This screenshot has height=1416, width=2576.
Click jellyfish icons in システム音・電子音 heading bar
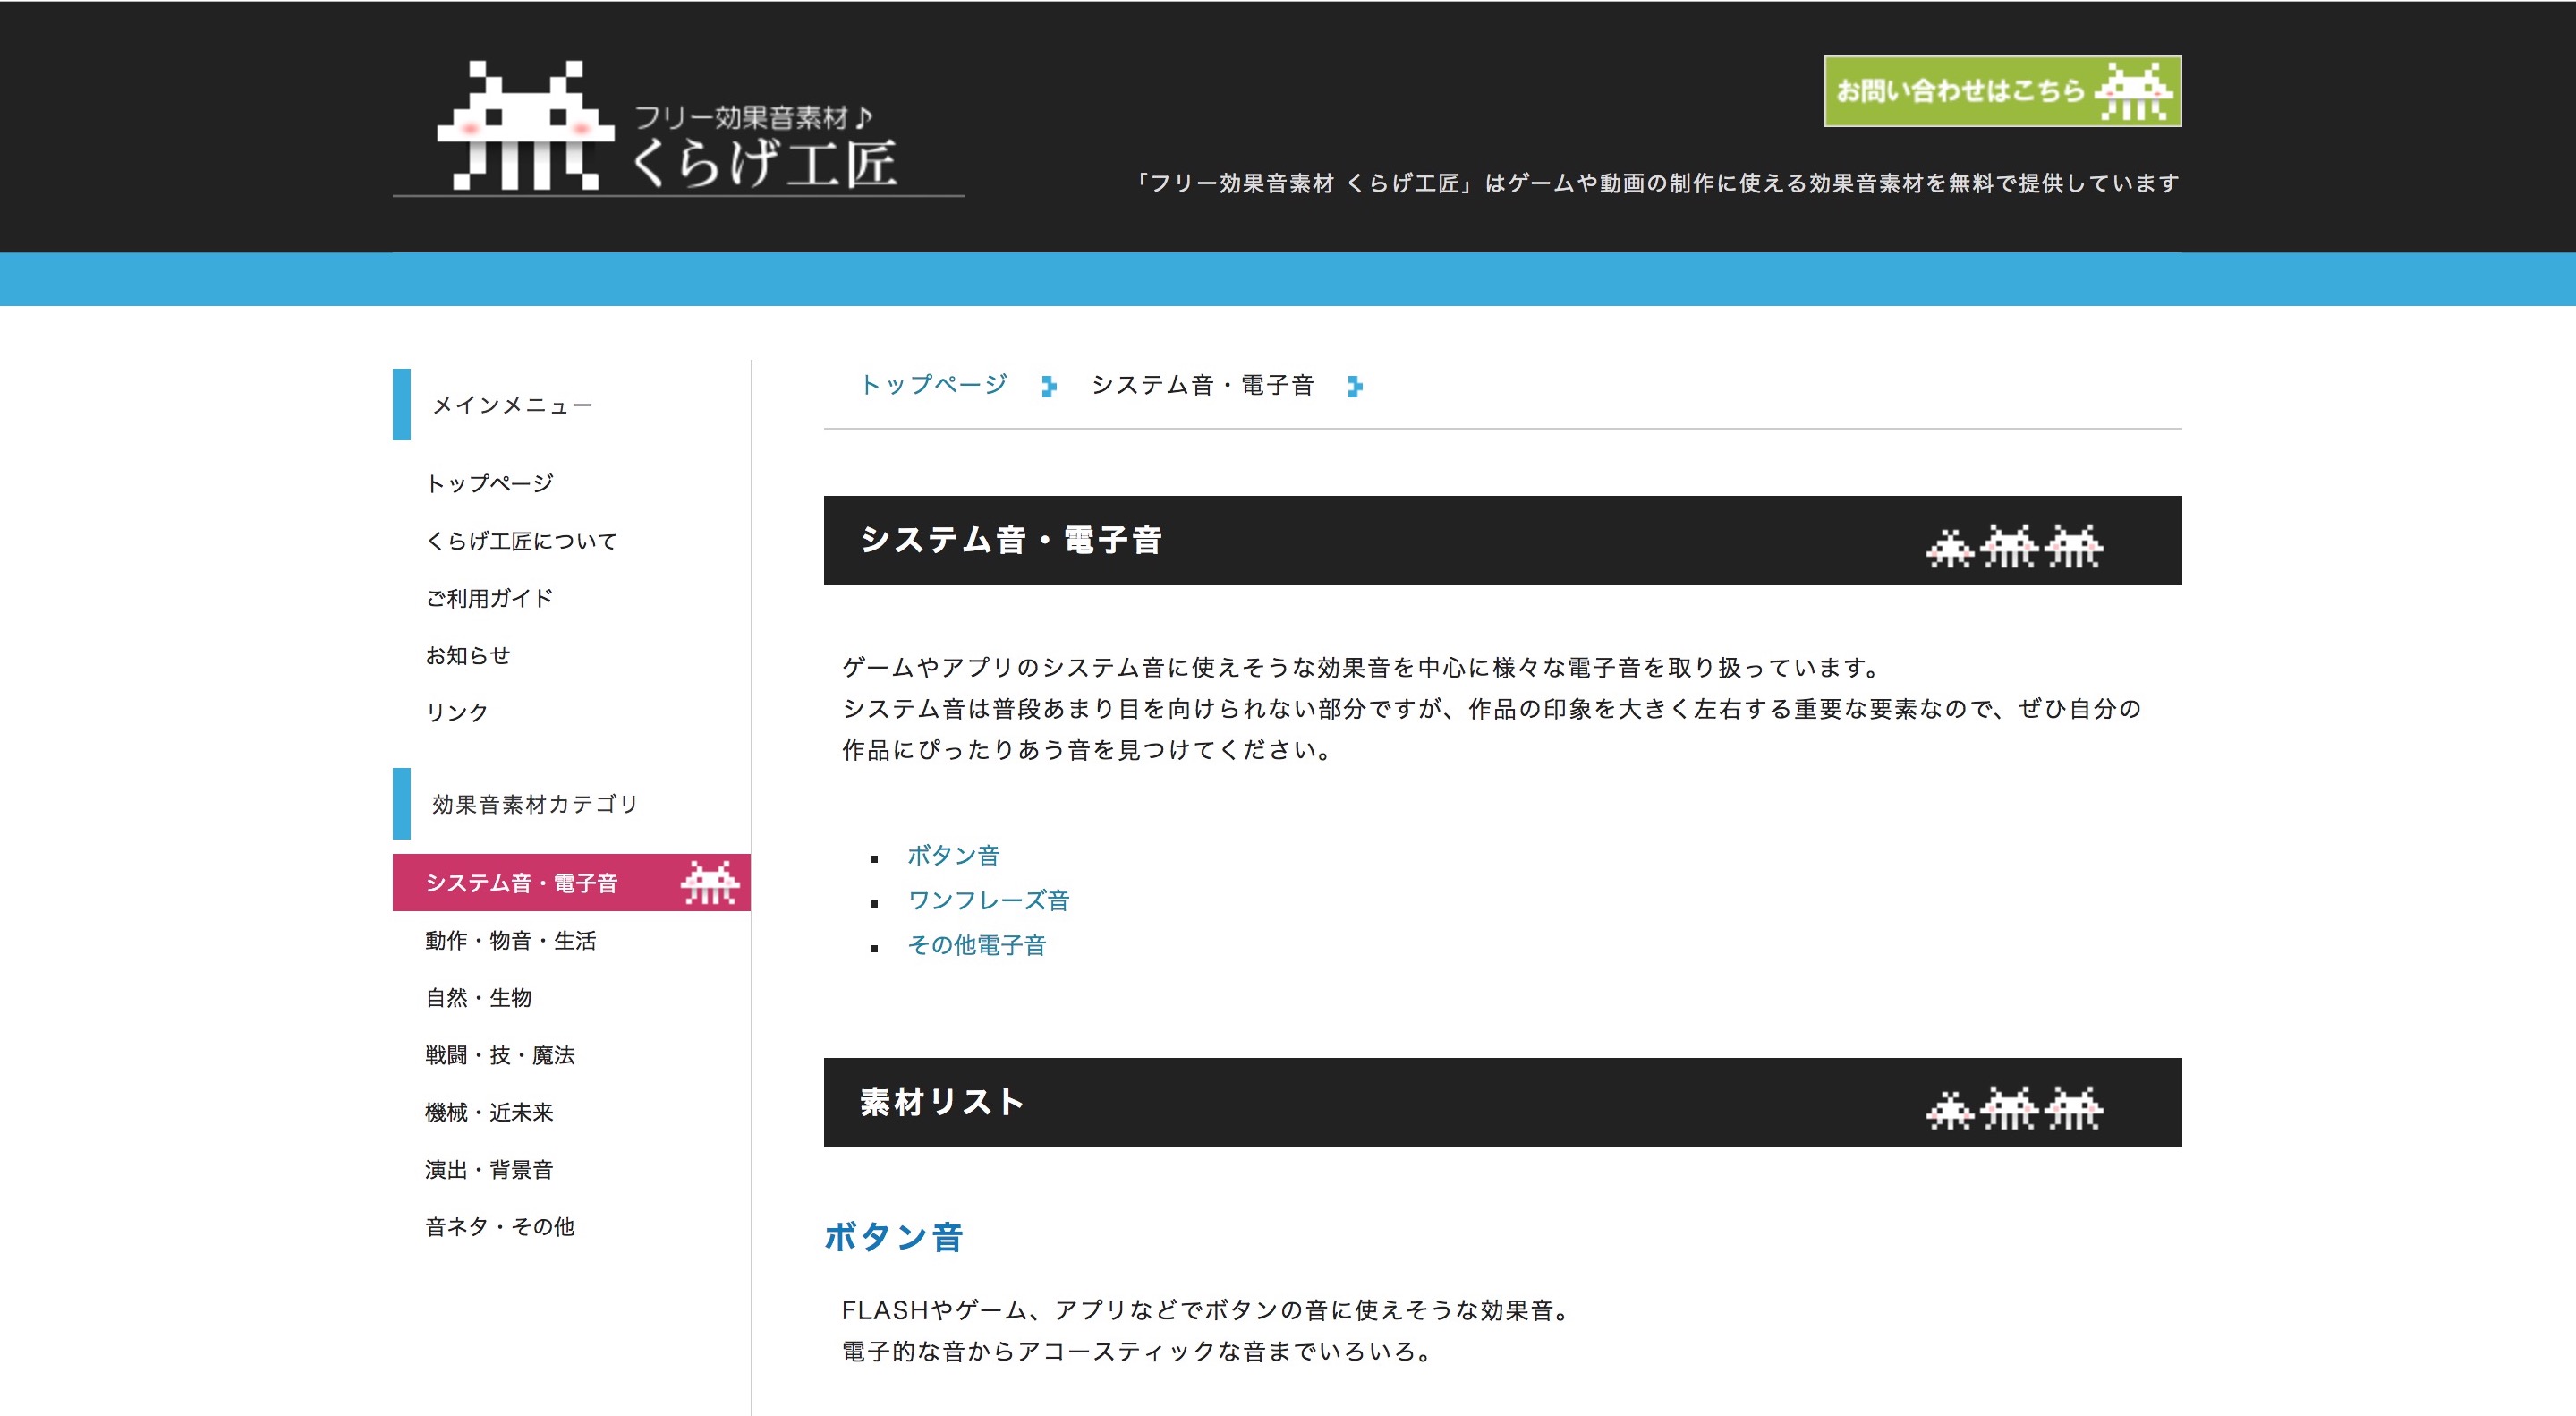click(2014, 545)
